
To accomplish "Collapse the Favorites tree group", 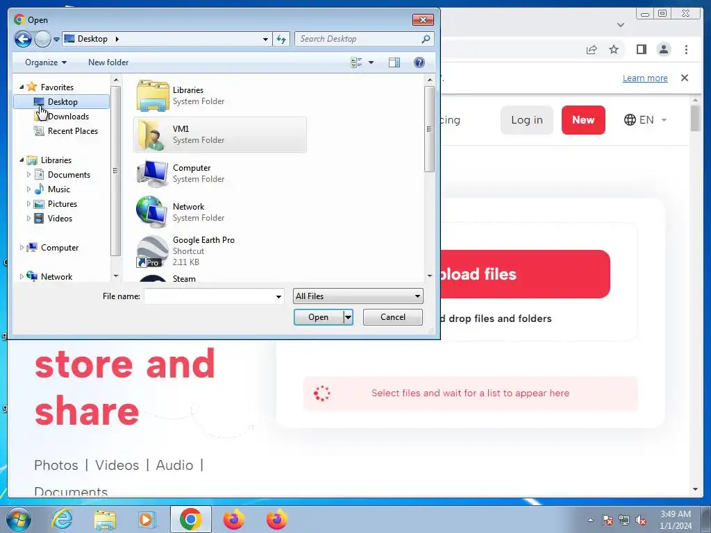I will (x=22, y=87).
